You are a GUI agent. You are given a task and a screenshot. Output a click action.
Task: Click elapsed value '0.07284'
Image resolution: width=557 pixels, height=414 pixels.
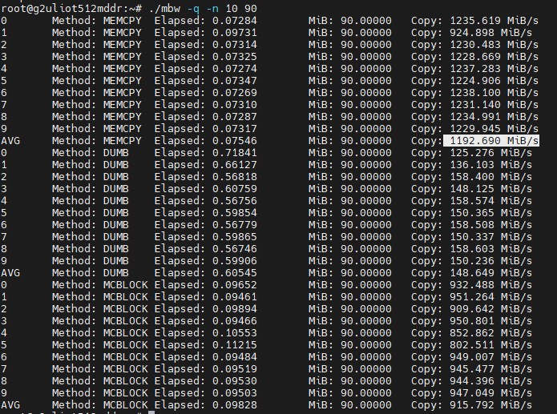[x=235, y=21]
